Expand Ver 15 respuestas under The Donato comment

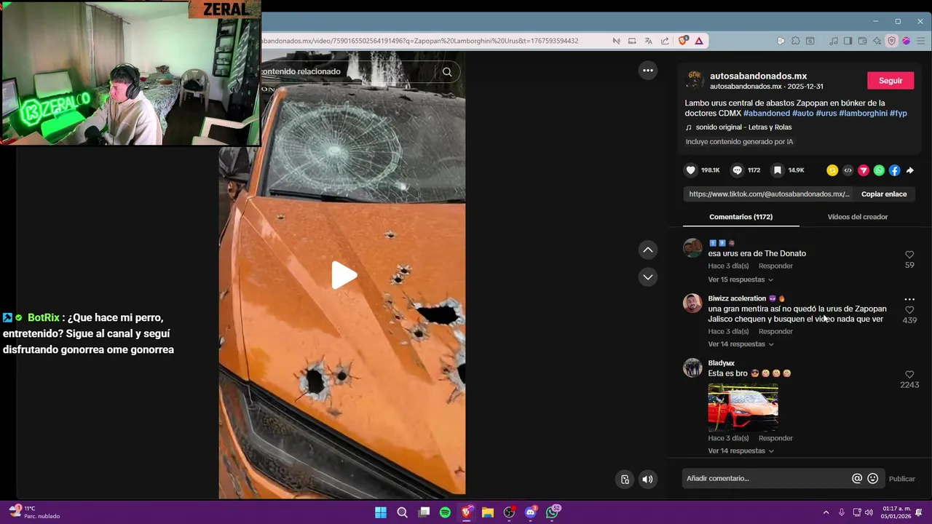[741, 279]
